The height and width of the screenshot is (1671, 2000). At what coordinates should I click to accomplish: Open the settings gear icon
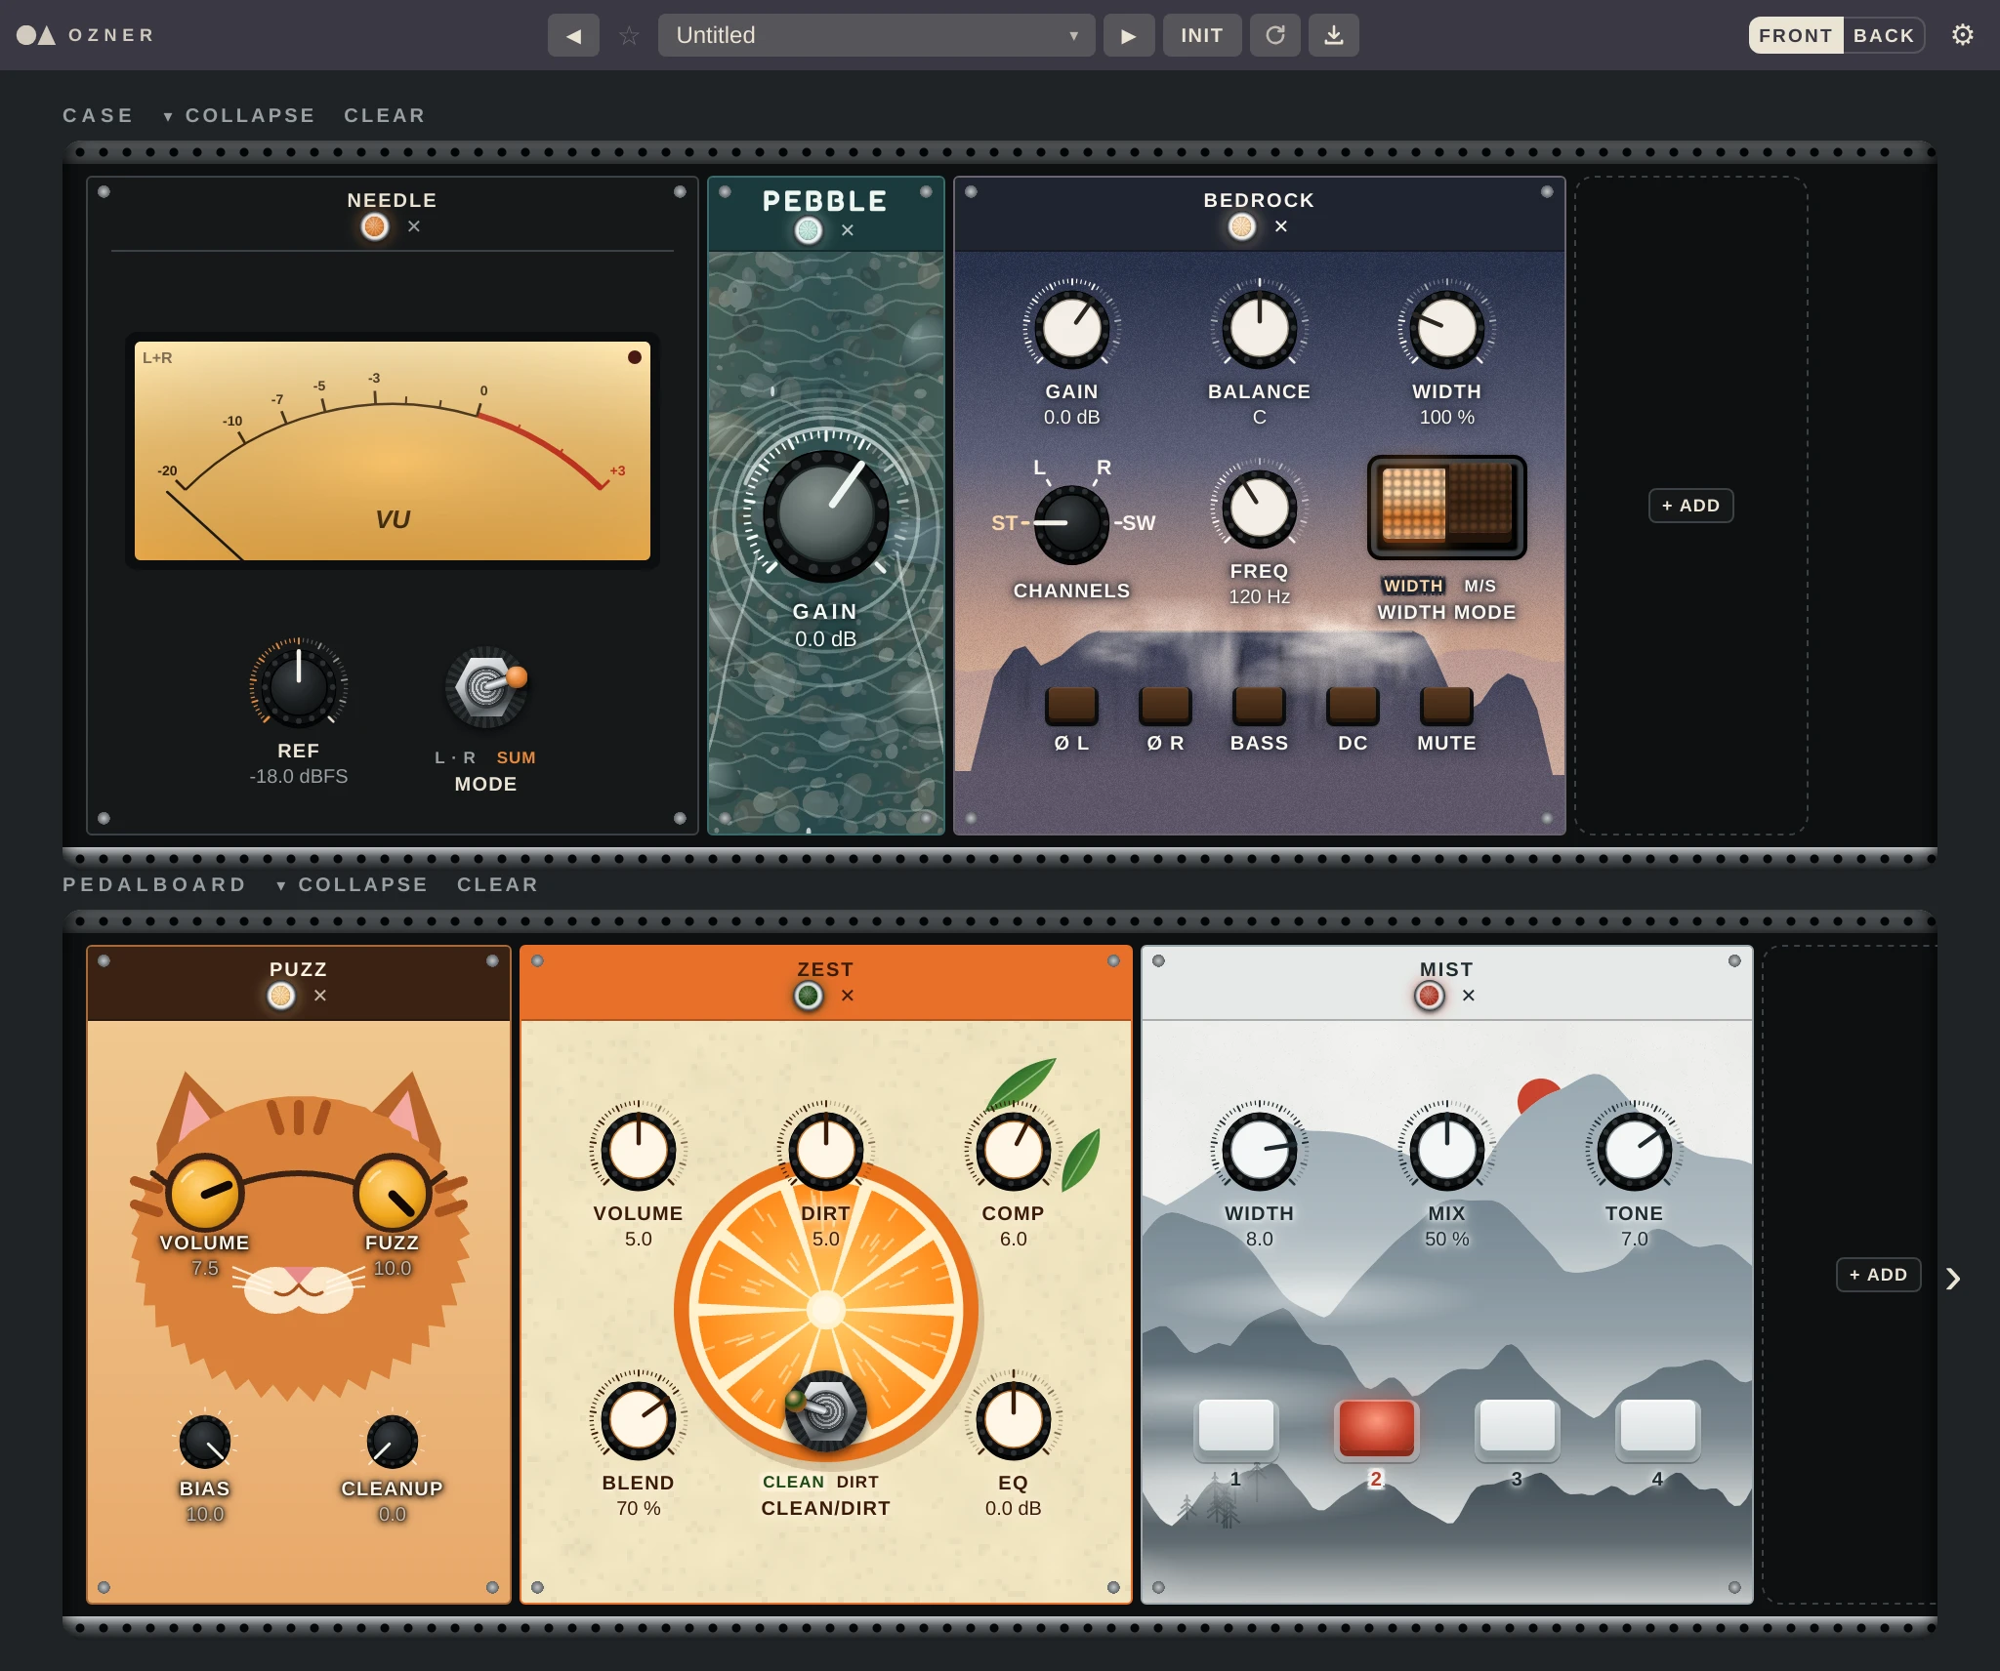coord(1962,35)
